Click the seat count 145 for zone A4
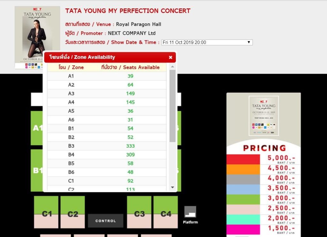This screenshot has height=237, width=327. click(x=130, y=102)
